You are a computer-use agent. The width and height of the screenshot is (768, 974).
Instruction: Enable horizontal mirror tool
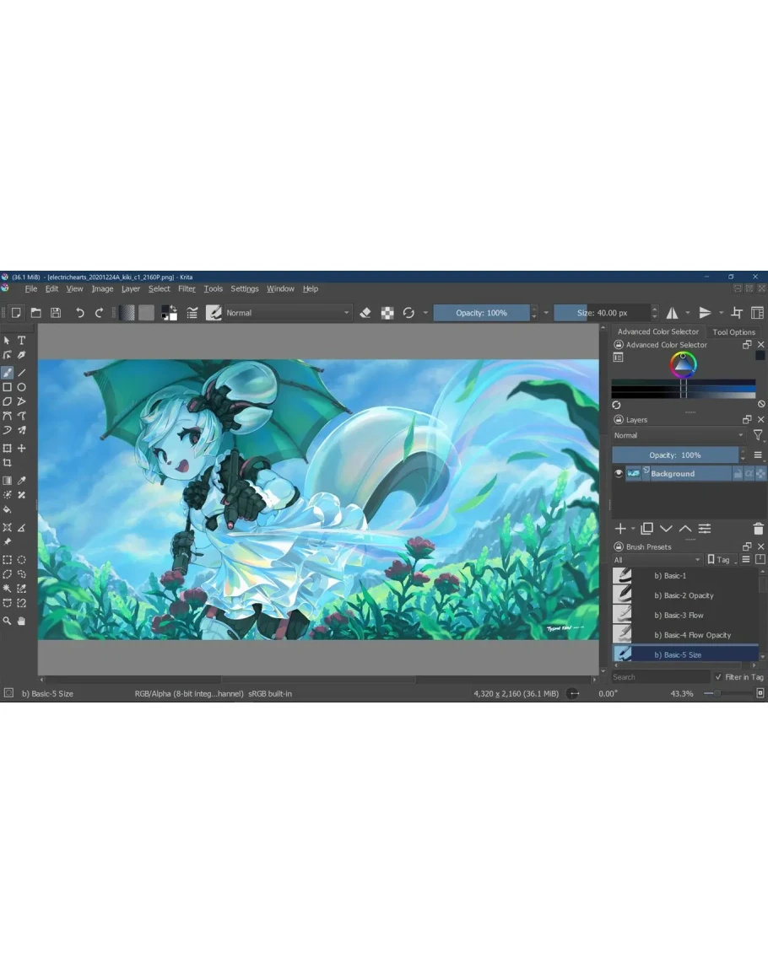tap(673, 313)
